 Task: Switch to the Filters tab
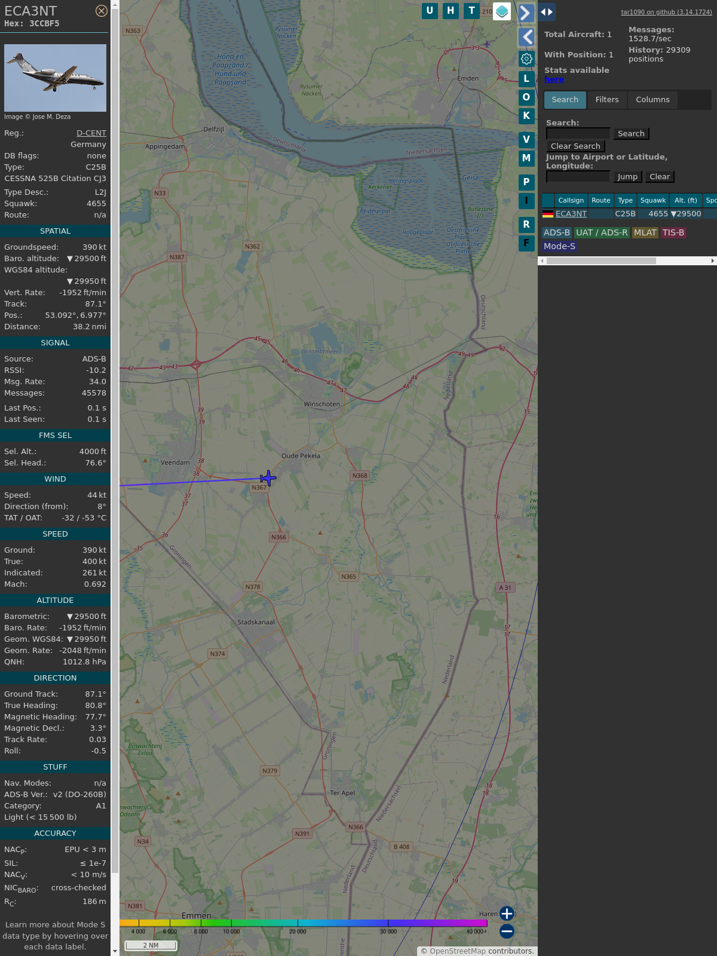[607, 100]
